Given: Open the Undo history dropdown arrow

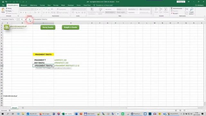Looking at the screenshot, I should (8, 2).
